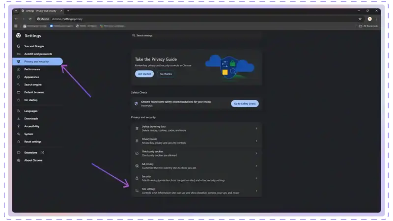The height and width of the screenshot is (221, 393).
Task: Open Site settings row
Action: pos(196,191)
